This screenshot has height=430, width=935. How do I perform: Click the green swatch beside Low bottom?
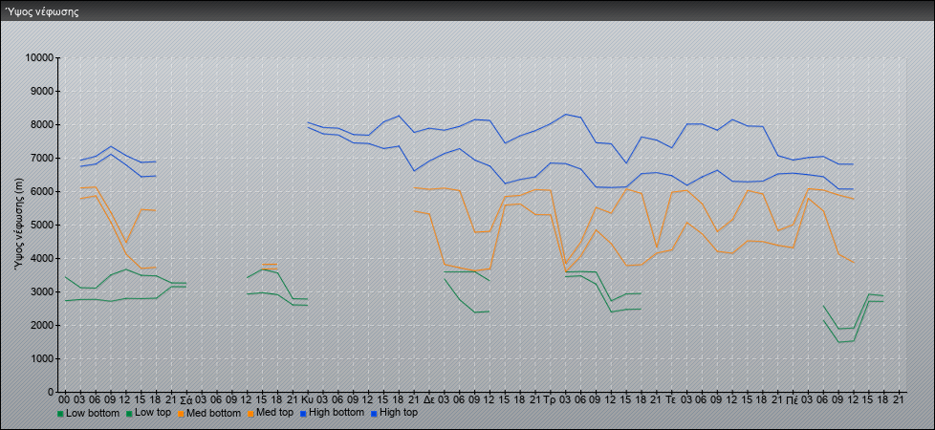pyautogui.click(x=60, y=414)
